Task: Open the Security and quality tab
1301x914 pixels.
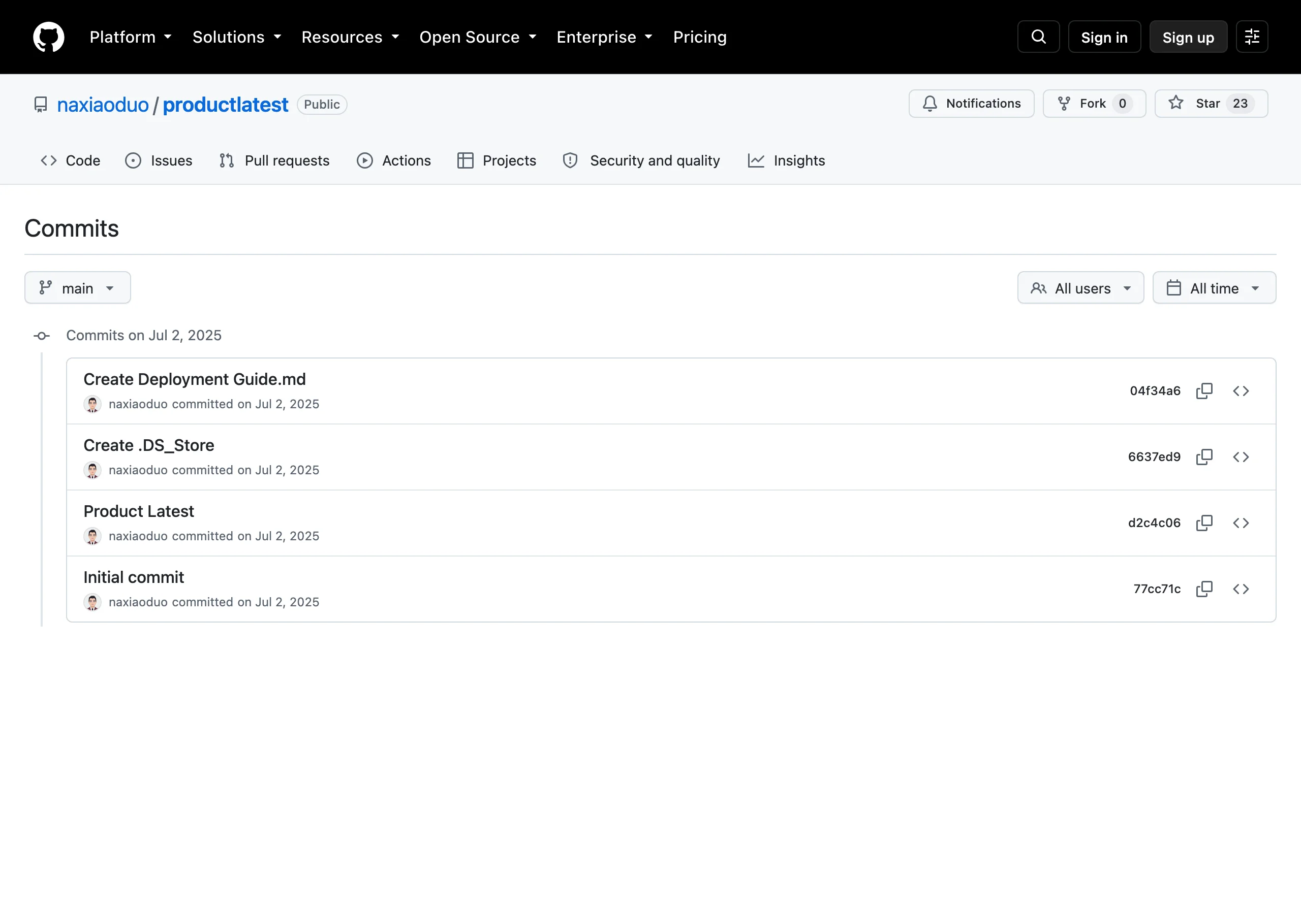Action: click(x=641, y=161)
